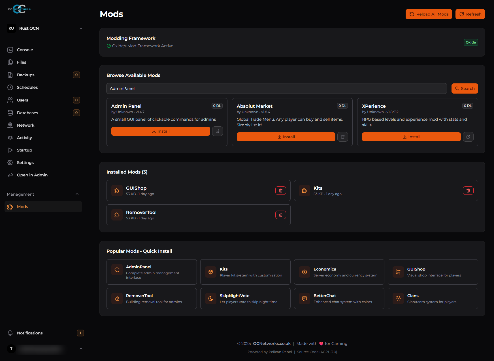Click the GUIShop shopping cart icon

(398, 272)
